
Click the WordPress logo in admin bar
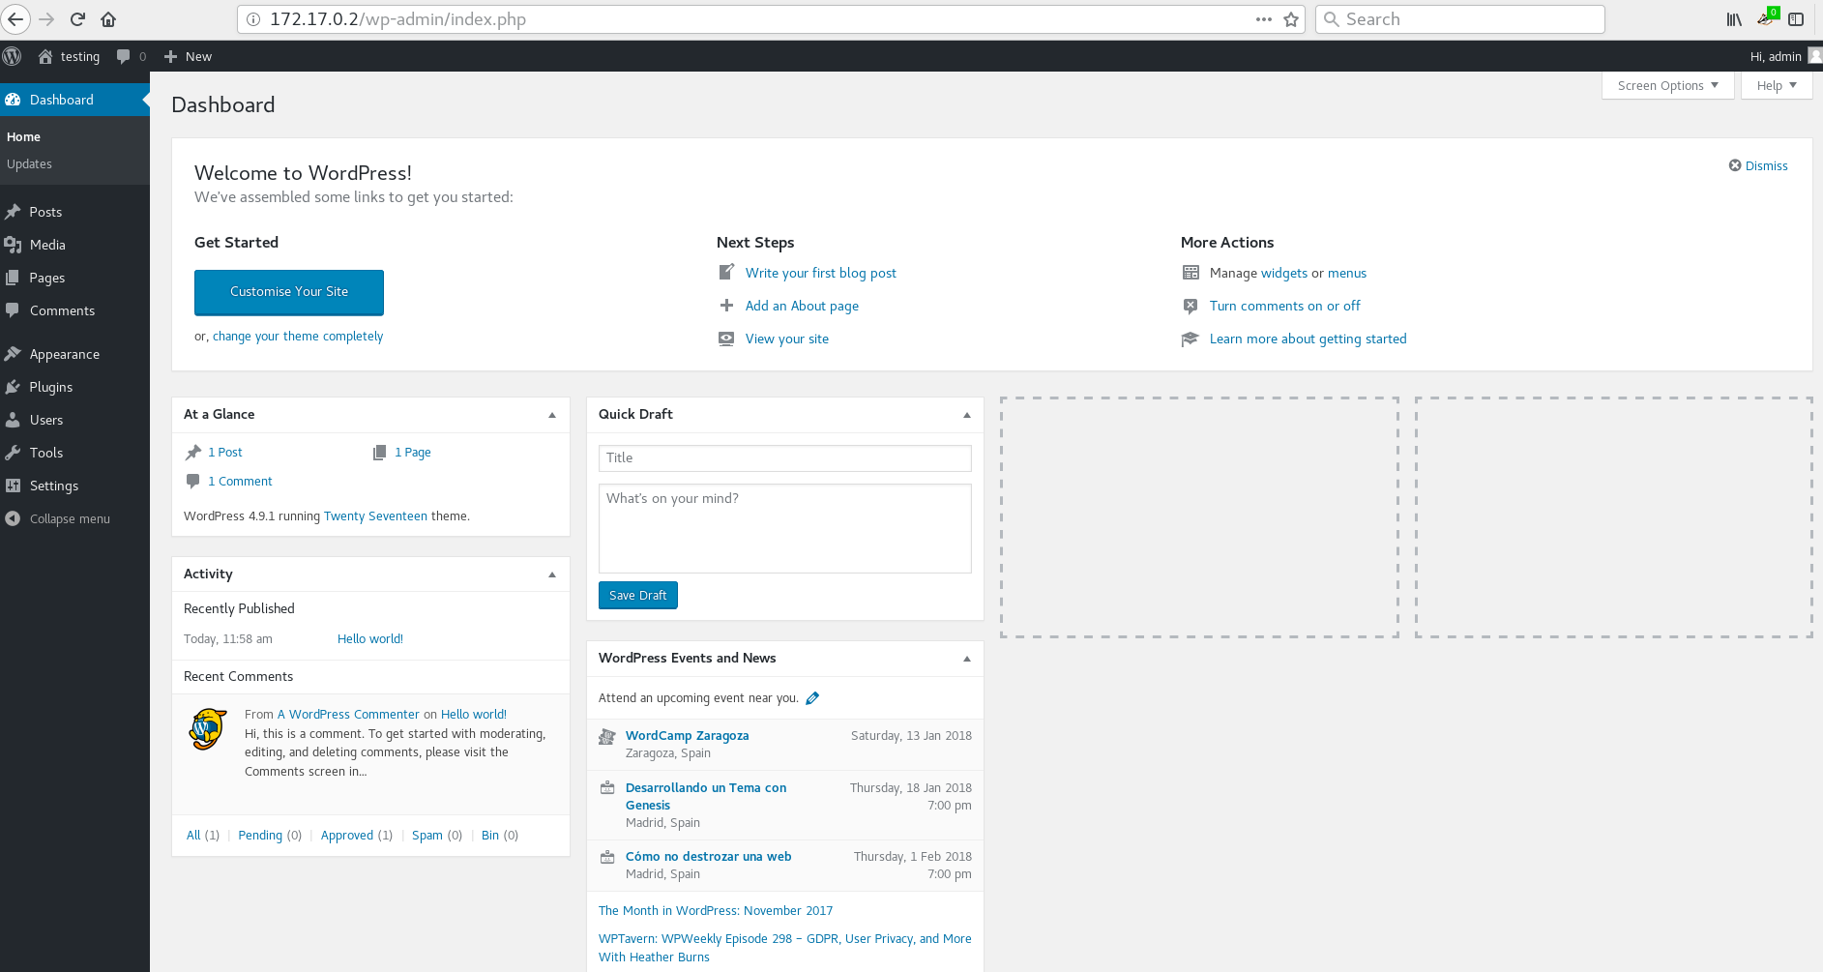[x=13, y=56]
